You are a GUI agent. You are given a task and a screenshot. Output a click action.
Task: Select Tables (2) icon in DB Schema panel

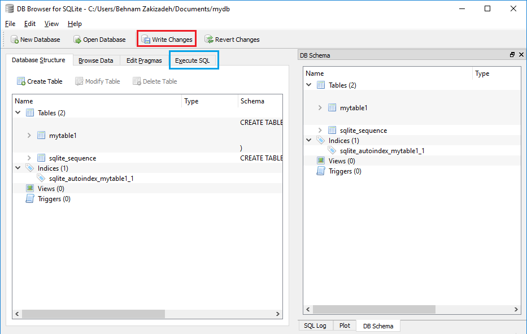321,85
